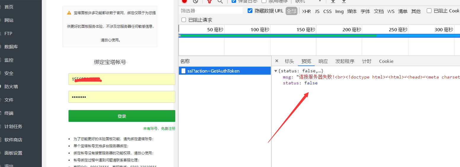Filter requests by 其他
Screen dimensions: 460x167
[416, 11]
